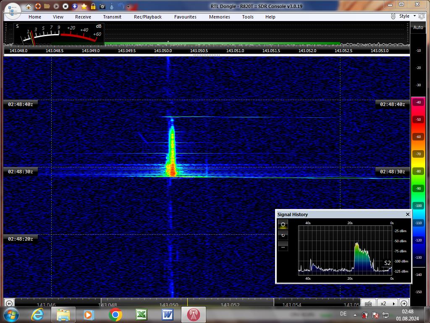
Task: Click the S-meter gauge
Action: [59, 34]
